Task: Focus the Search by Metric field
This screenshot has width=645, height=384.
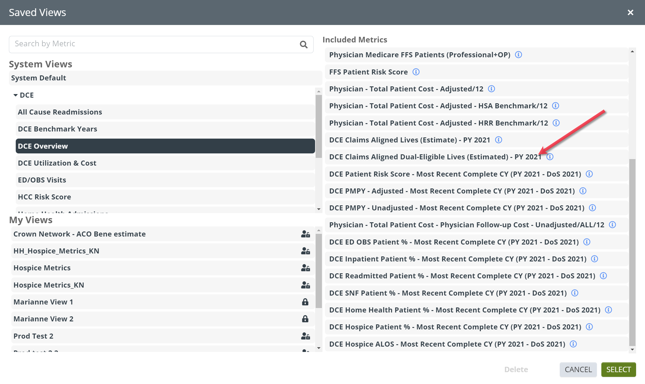Action: [x=161, y=45]
